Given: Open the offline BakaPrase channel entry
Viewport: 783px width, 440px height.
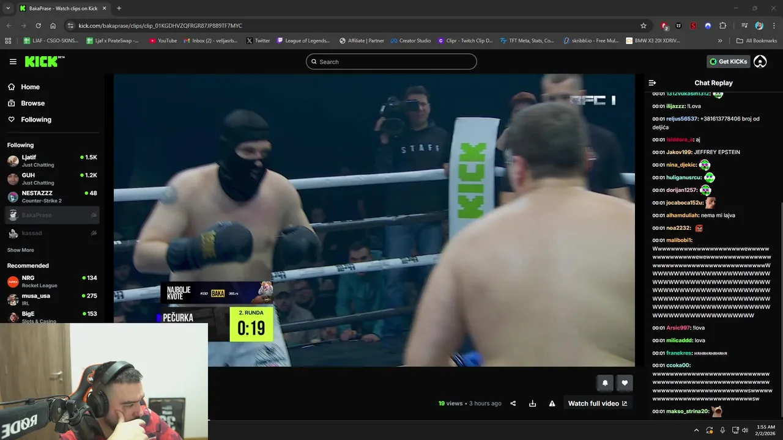Looking at the screenshot, I should (52, 215).
